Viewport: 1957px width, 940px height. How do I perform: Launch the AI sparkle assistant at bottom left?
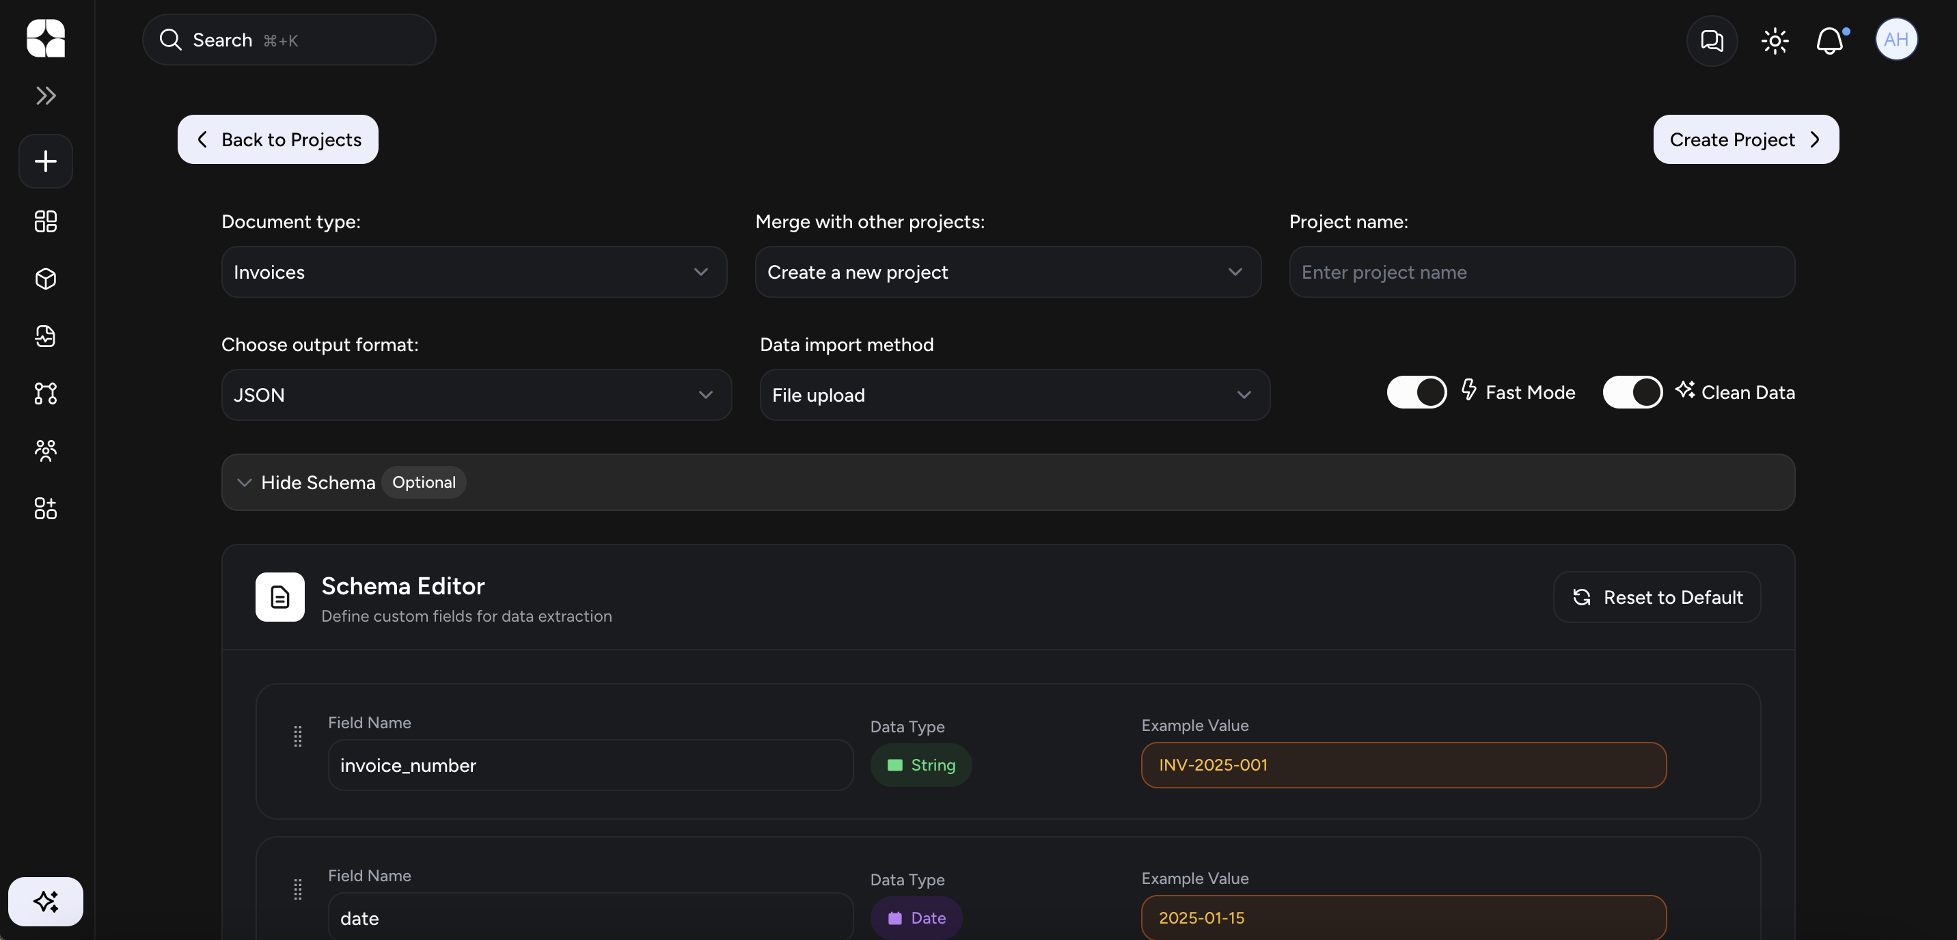[x=45, y=901]
